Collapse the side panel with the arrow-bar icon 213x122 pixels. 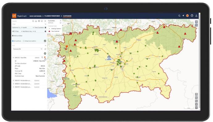tap(45, 21)
